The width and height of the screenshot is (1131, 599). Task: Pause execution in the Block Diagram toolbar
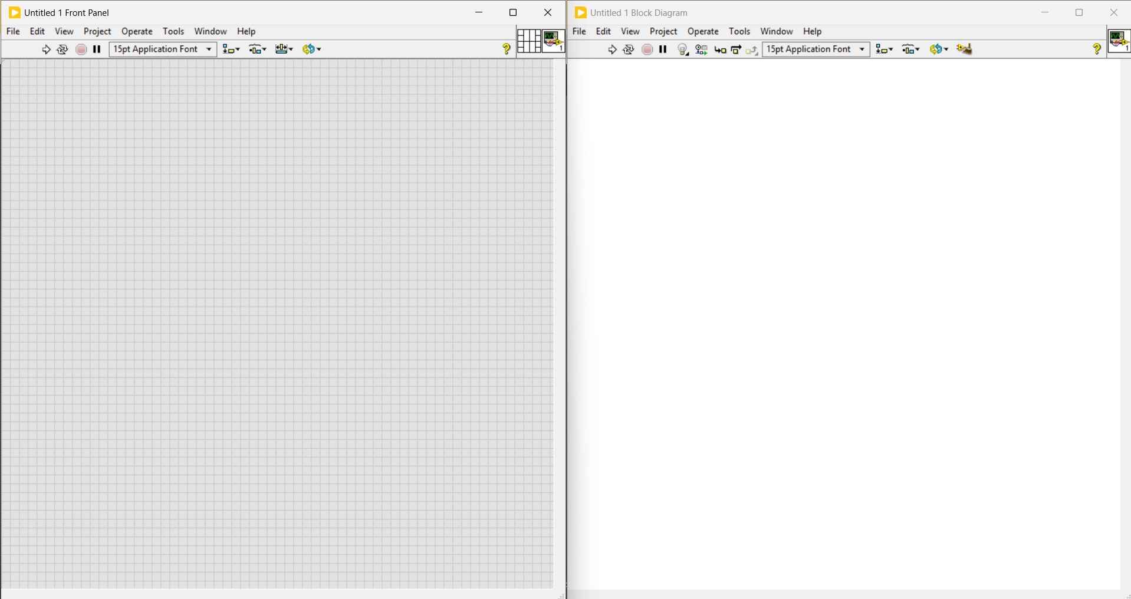[x=663, y=50]
